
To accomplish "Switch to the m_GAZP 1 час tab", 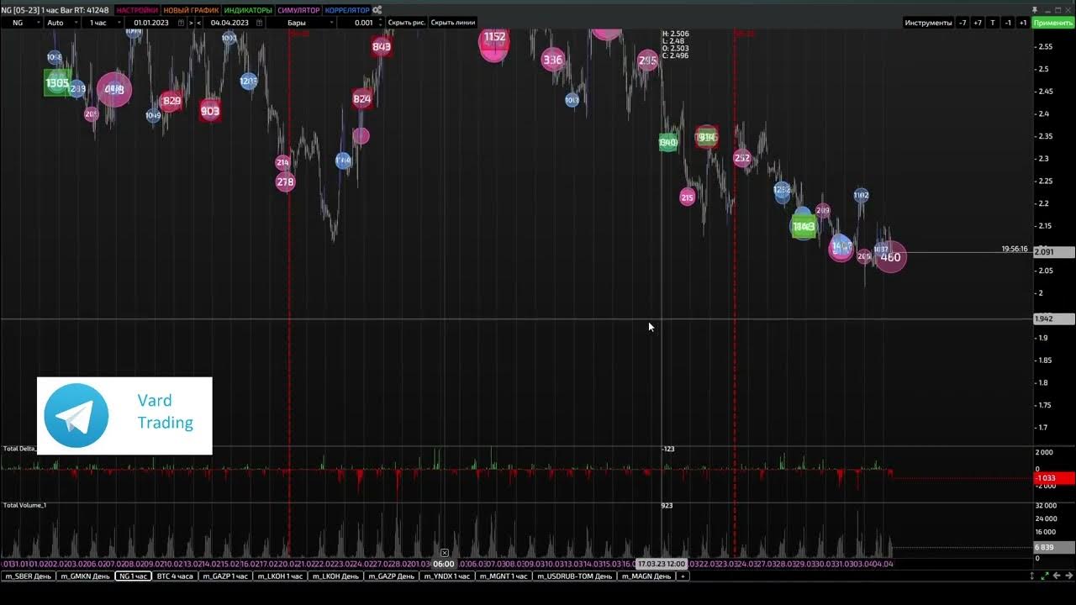I will pos(225,576).
